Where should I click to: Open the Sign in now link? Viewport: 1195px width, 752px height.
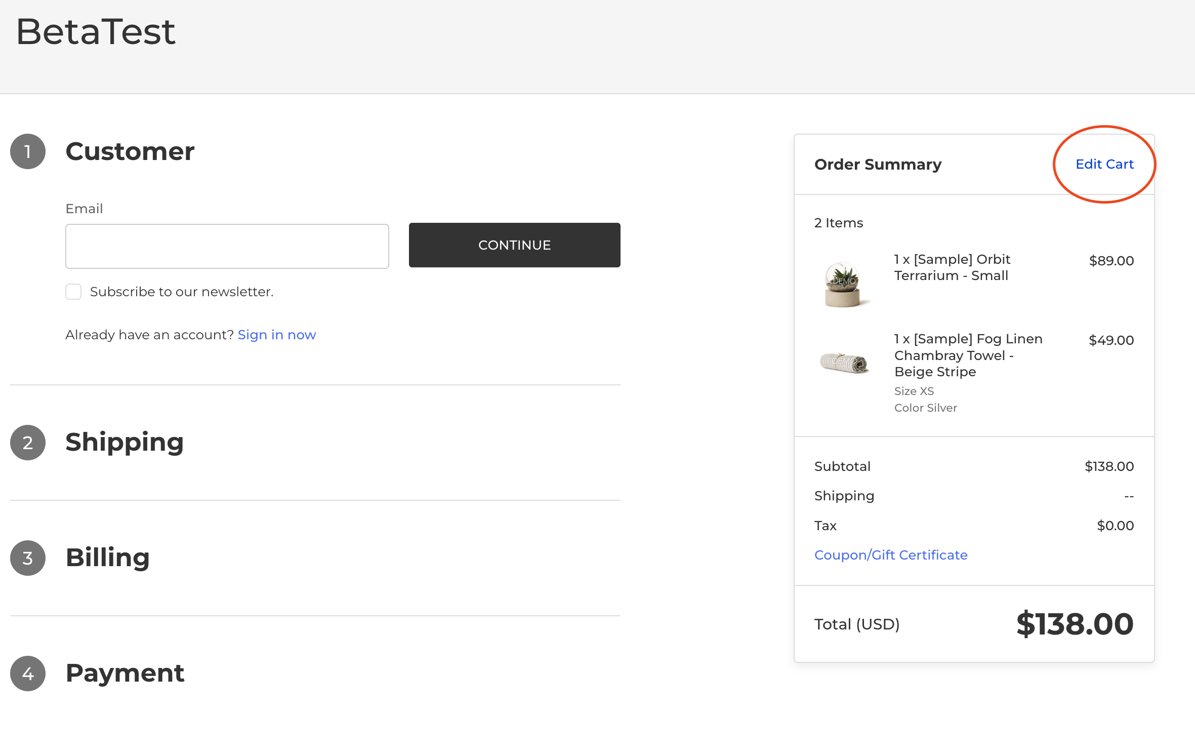click(x=276, y=335)
